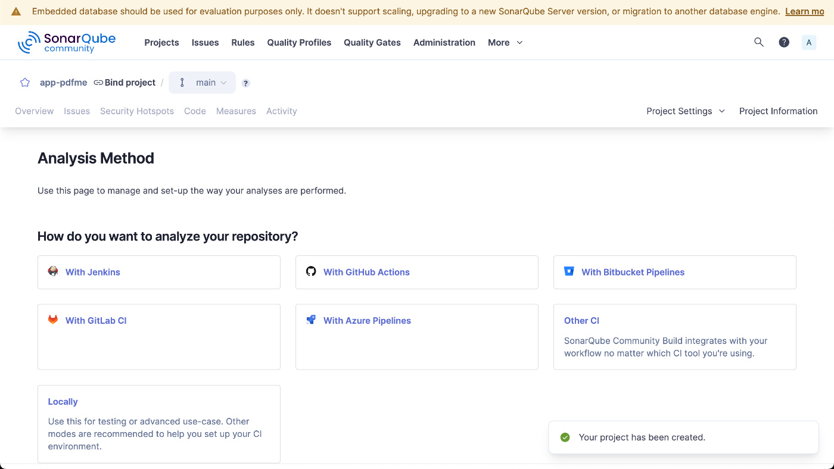This screenshot has width=834, height=469.
Task: Click the 'Analysis Method' heading
Action: (96, 158)
